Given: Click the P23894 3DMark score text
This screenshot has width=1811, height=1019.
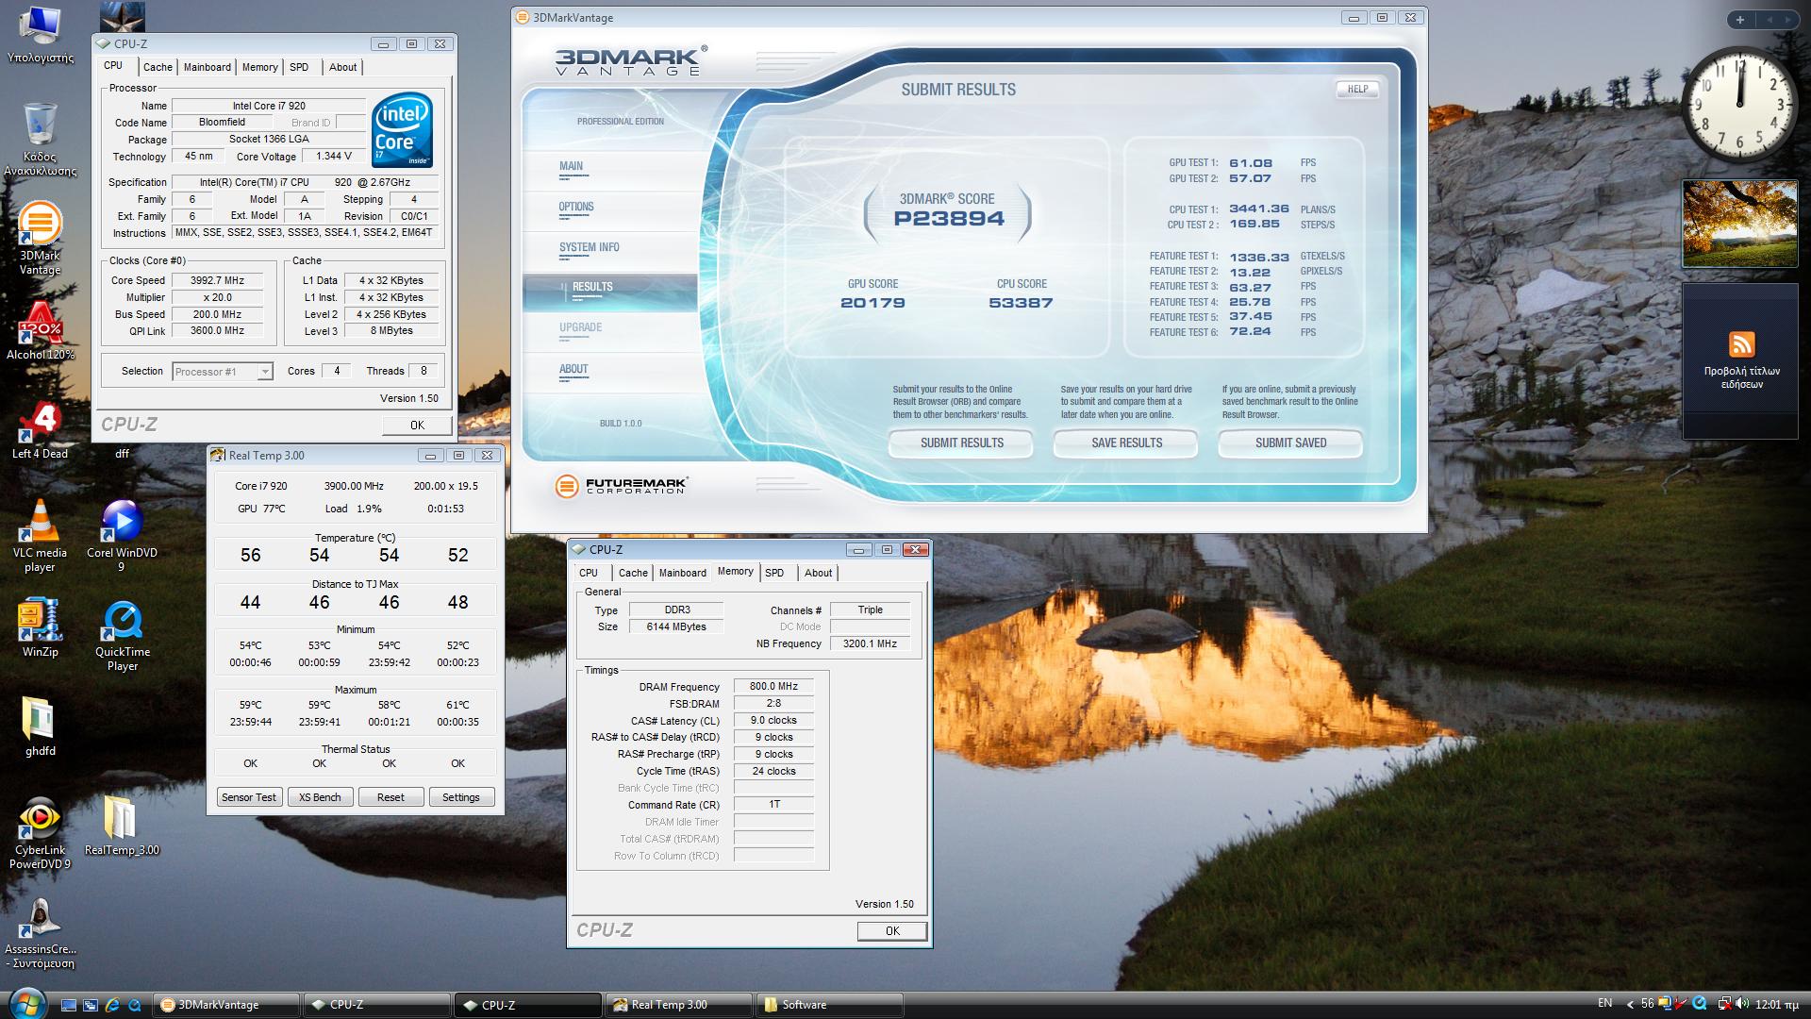Looking at the screenshot, I should coord(949,219).
